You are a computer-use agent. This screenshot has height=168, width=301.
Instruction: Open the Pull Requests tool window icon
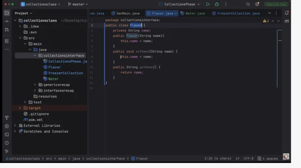tap(7, 30)
